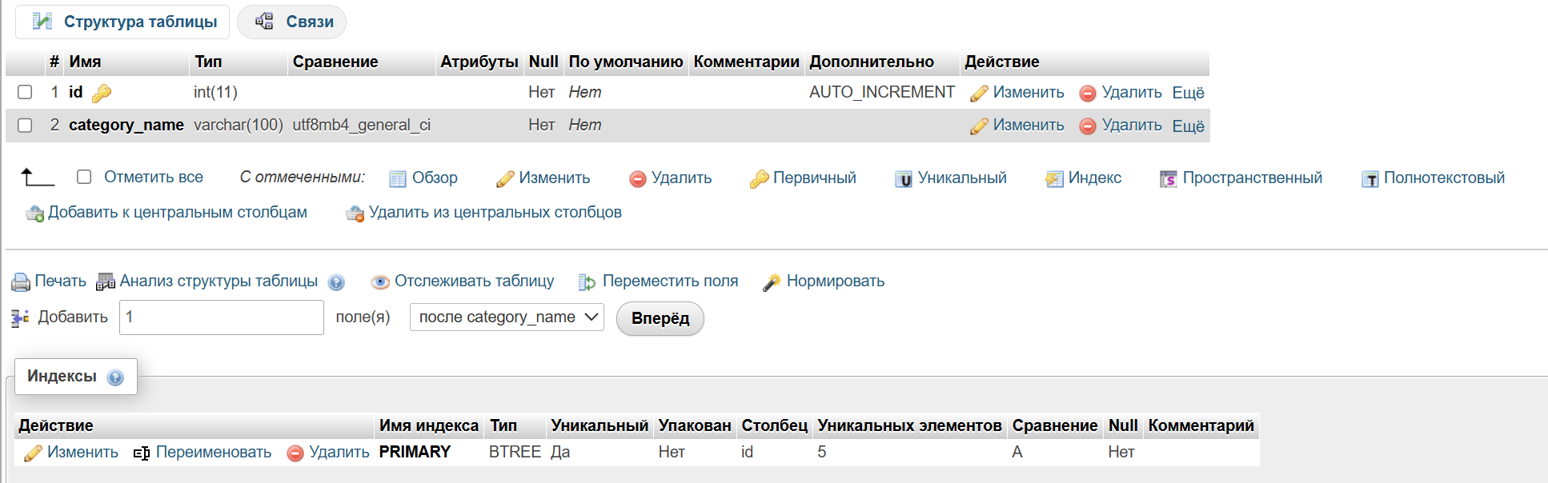This screenshot has width=1548, height=483.
Task: Click the primary key icon next to id
Action: tap(102, 94)
